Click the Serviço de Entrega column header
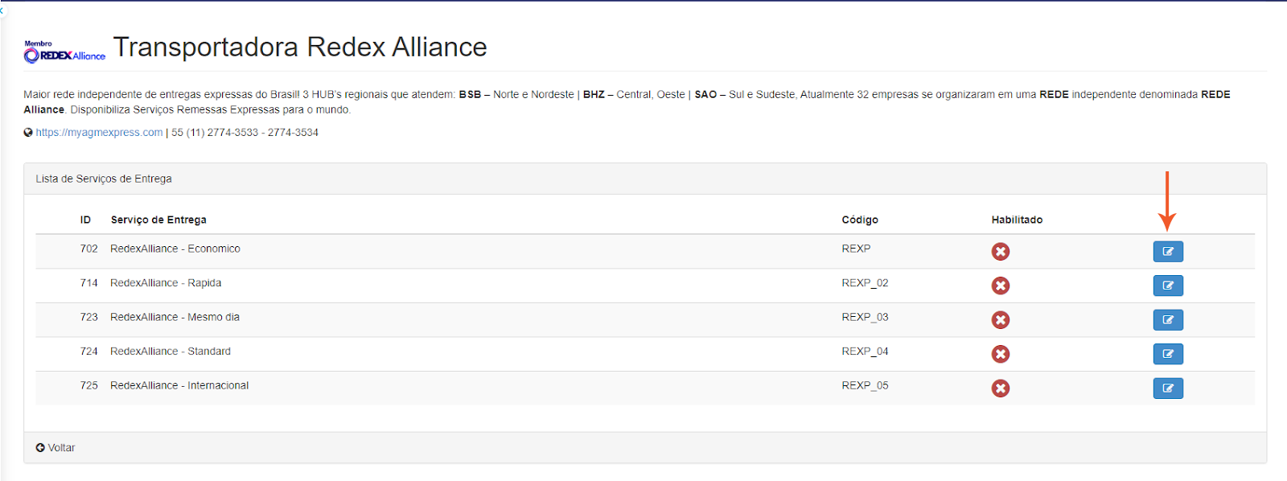The width and height of the screenshot is (1287, 481). click(158, 220)
